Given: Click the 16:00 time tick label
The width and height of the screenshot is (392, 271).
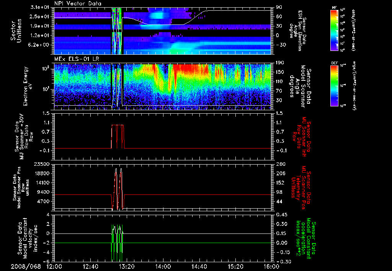Looking at the screenshot, I should coord(271,266).
